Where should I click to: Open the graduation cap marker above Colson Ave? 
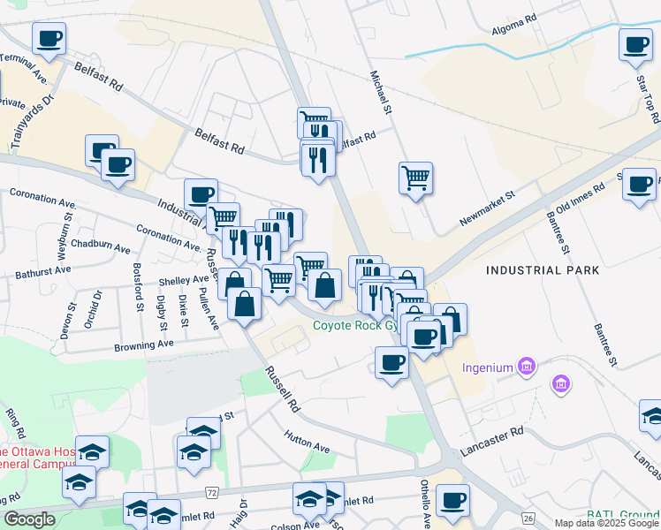(x=309, y=499)
